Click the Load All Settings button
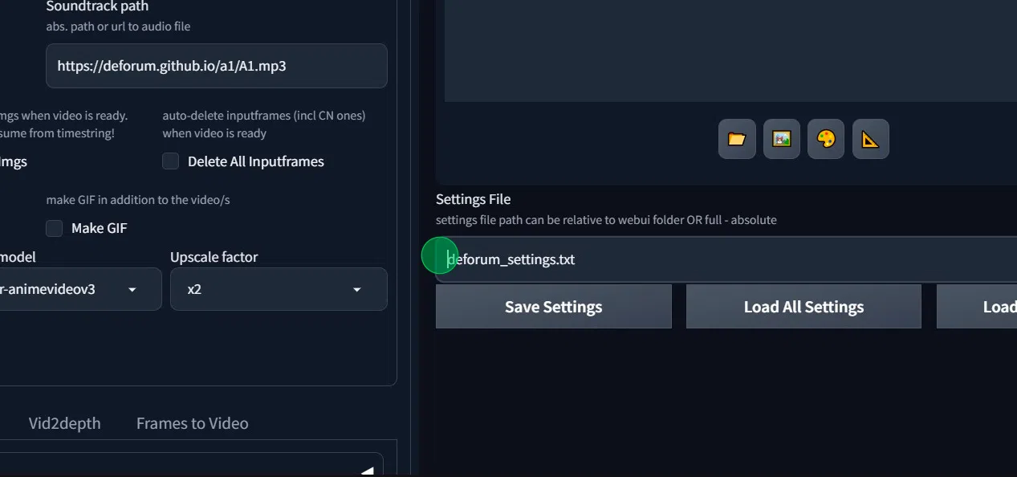The width and height of the screenshot is (1017, 477). coord(803,306)
